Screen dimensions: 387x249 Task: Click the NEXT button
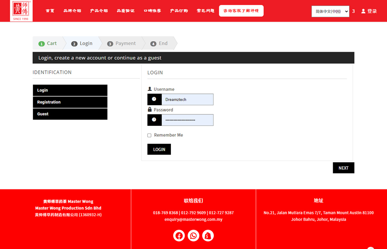point(343,168)
